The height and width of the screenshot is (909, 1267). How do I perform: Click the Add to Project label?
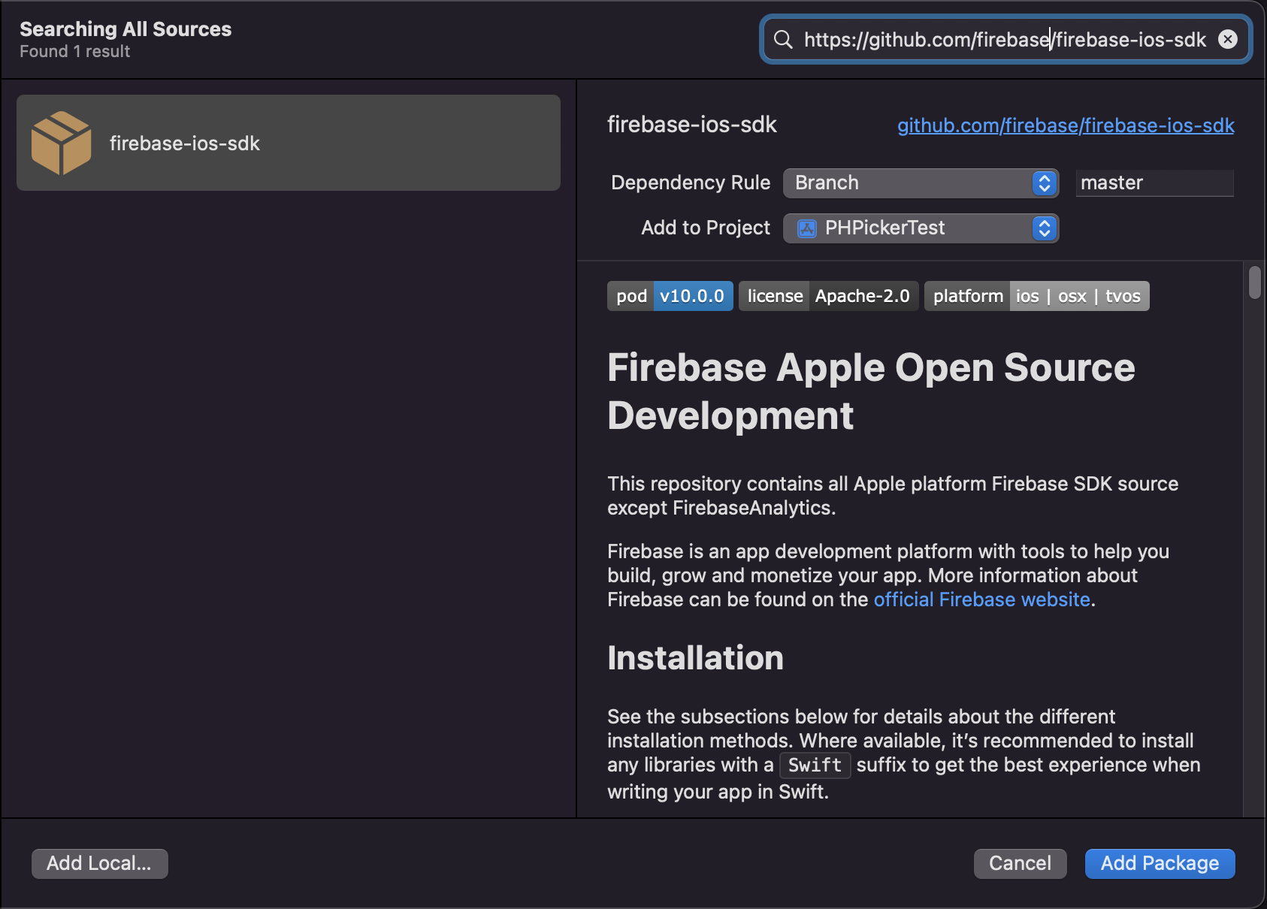tap(706, 228)
